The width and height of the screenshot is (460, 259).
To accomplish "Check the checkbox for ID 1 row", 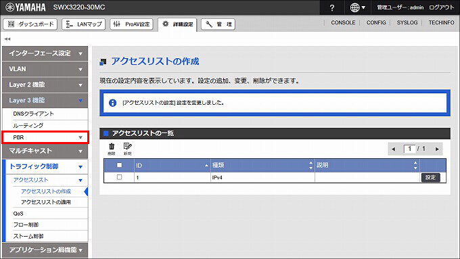I will [120, 177].
